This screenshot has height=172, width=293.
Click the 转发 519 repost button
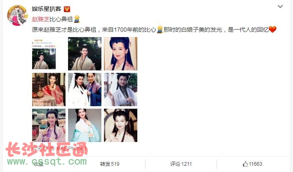pyautogui.click(x=109, y=164)
